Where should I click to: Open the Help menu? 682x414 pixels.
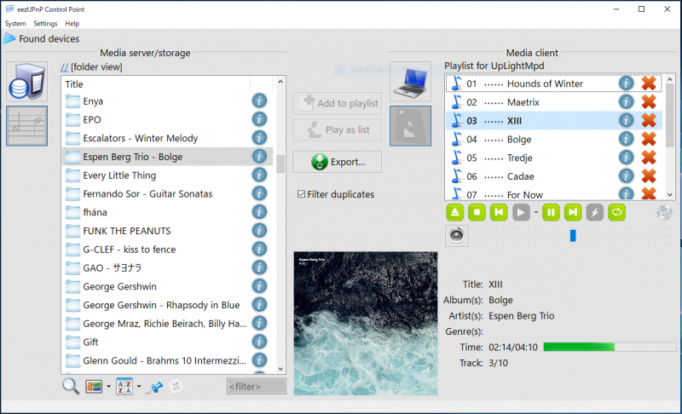72,23
